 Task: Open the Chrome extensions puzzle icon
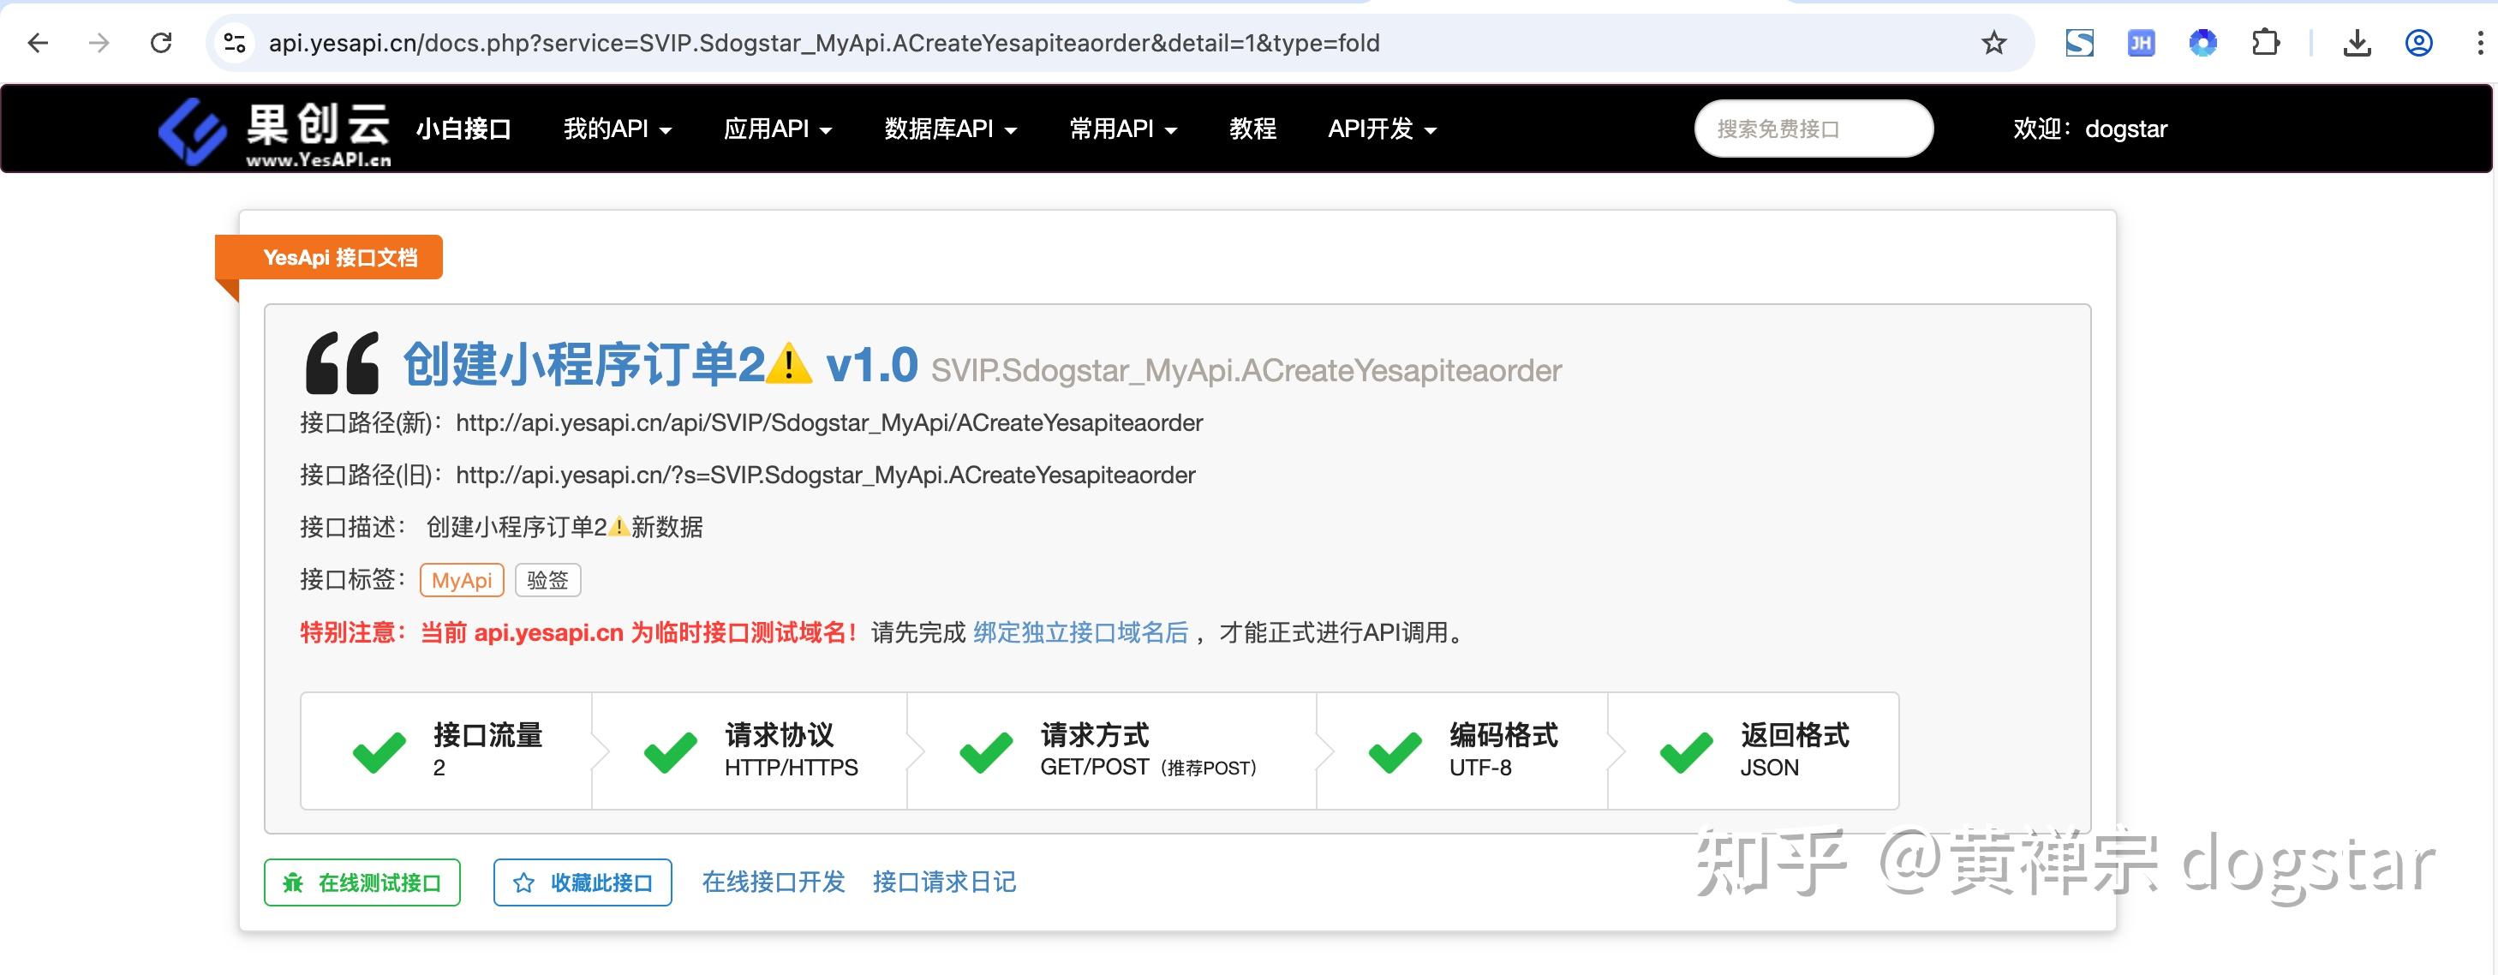2265,43
